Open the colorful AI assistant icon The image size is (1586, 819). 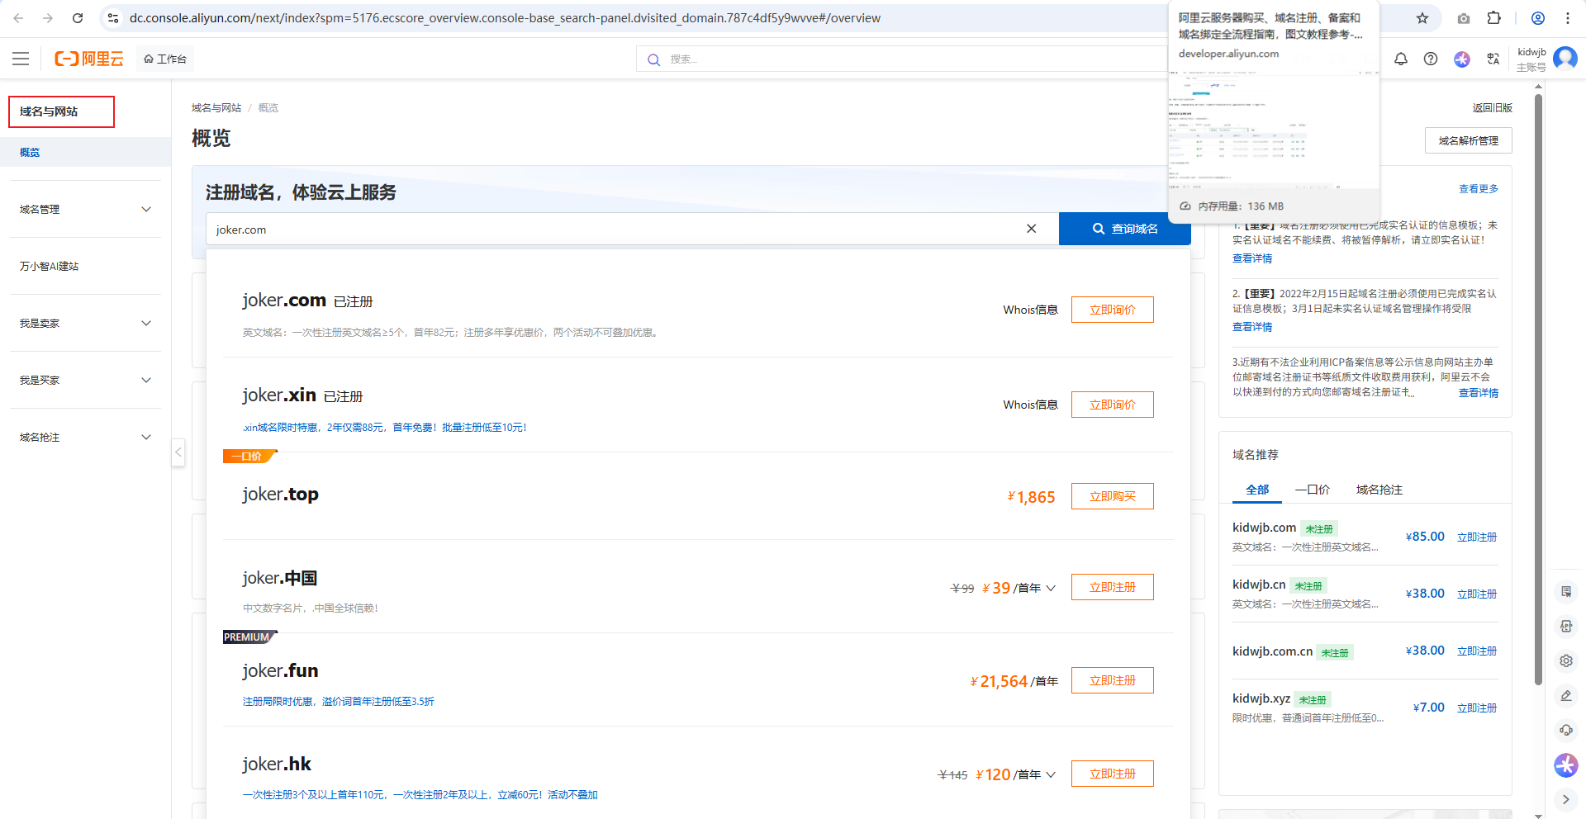point(1462,59)
